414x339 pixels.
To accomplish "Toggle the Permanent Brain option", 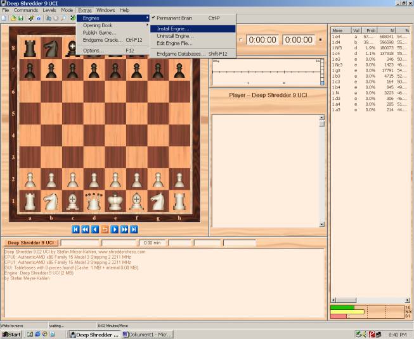I will [193, 18].
